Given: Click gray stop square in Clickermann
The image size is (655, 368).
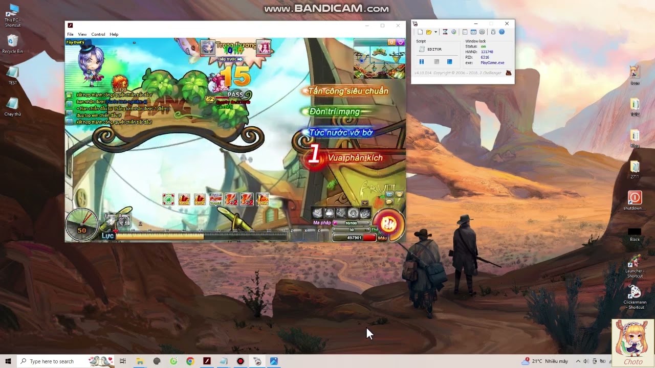Looking at the screenshot, I should [x=436, y=62].
